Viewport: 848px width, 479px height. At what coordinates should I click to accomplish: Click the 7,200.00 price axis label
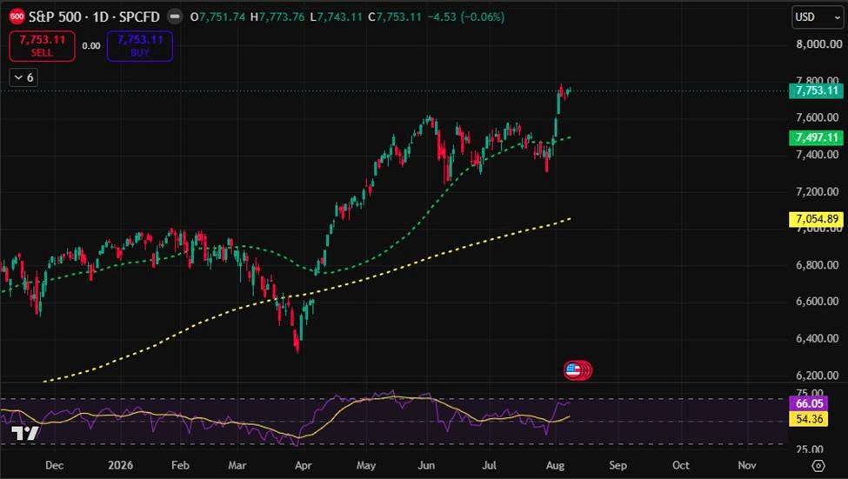coord(818,192)
